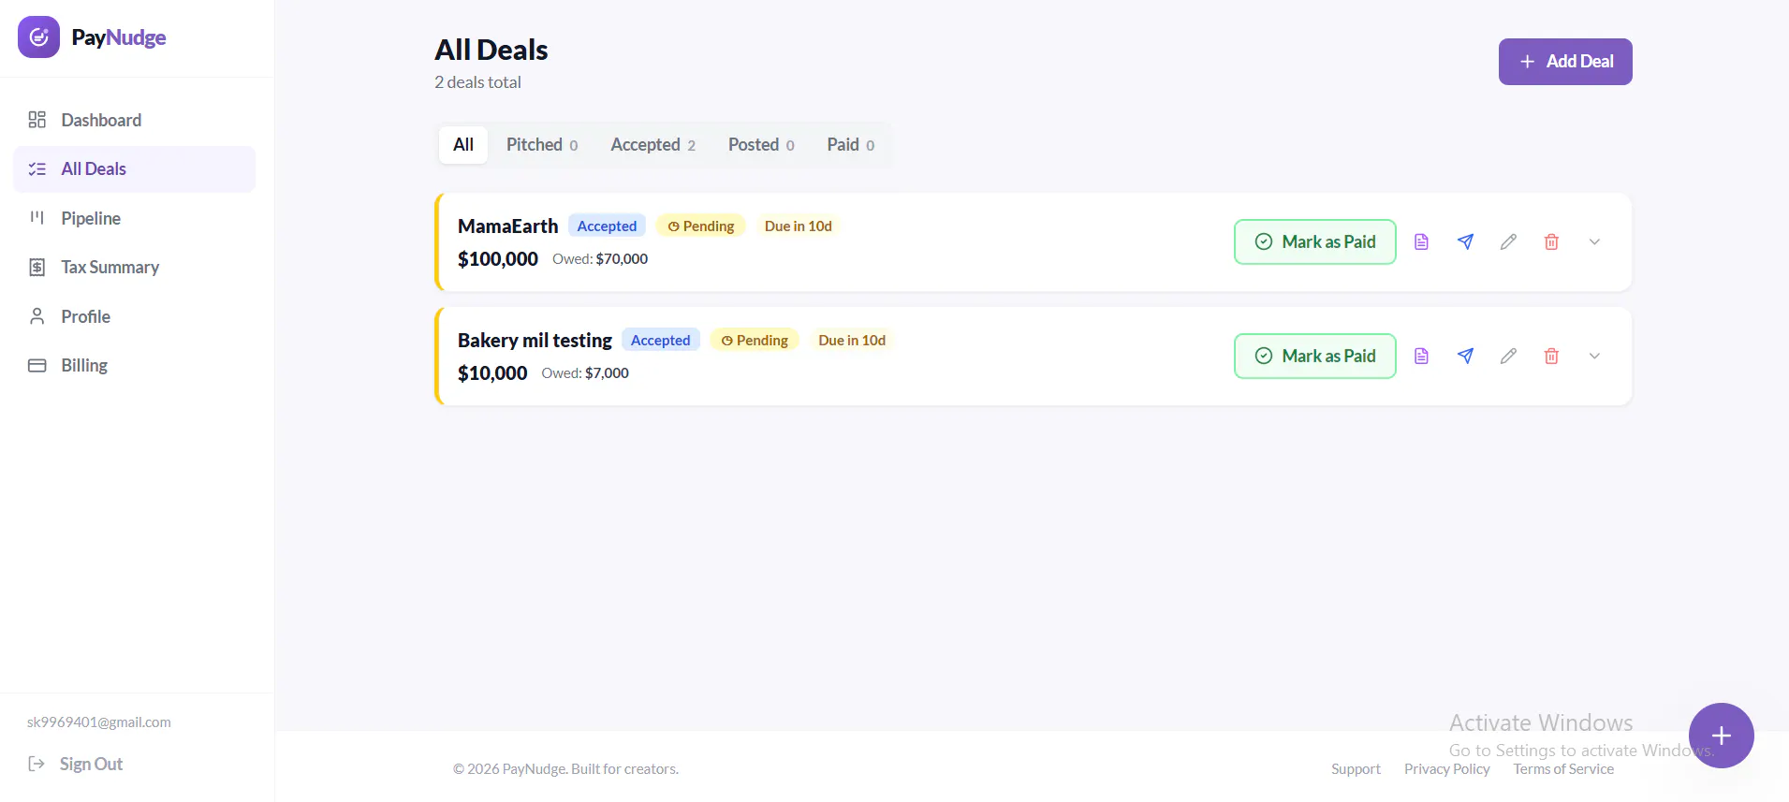Open the invoice document icon for MamaEarth

pyautogui.click(x=1421, y=241)
